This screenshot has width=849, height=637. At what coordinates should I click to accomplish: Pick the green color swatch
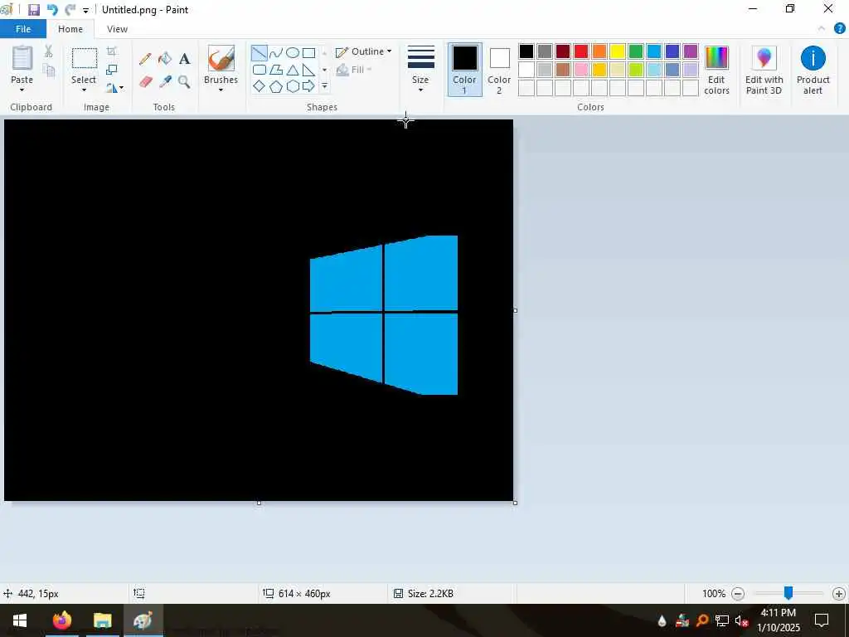(x=636, y=51)
